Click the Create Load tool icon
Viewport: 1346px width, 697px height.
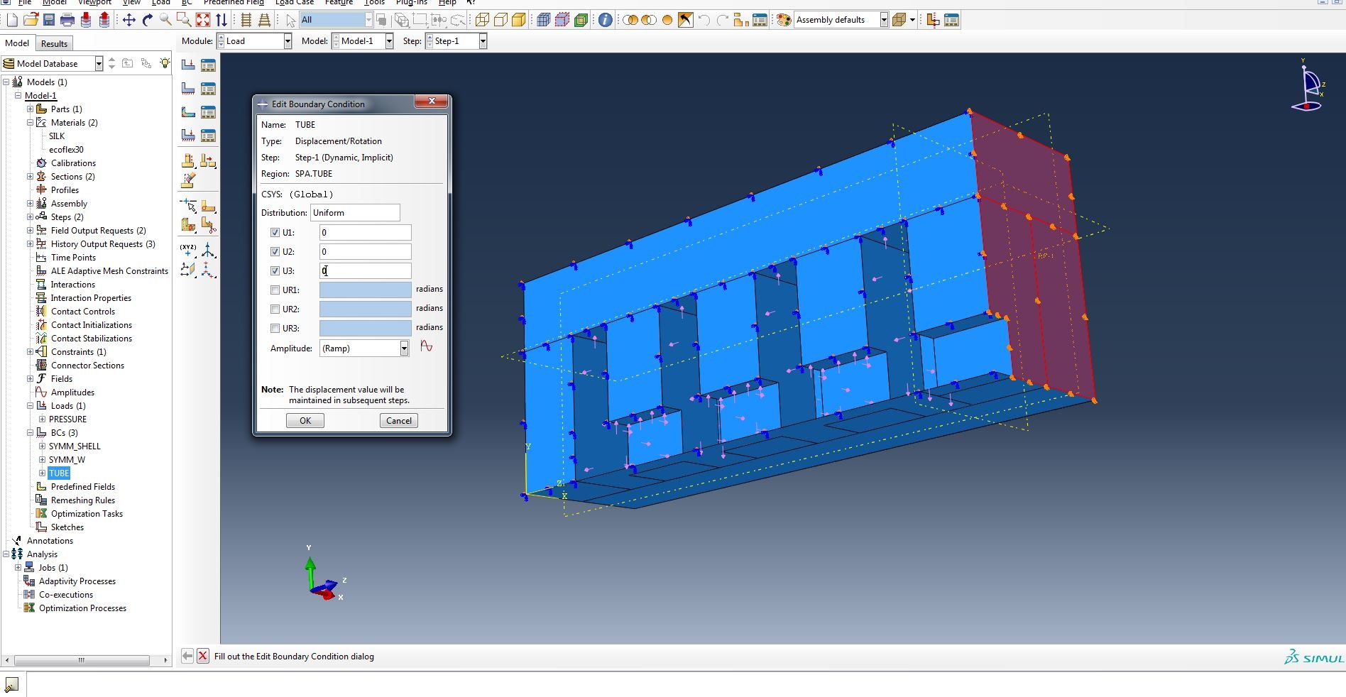point(188,65)
